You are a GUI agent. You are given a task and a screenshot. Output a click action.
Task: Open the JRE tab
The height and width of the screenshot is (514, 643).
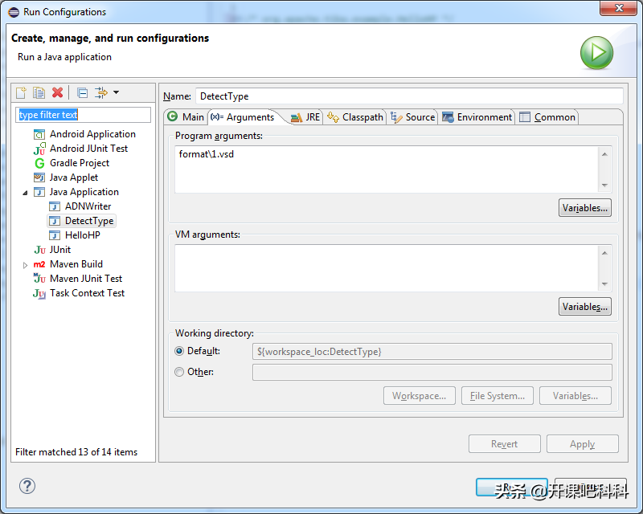[x=305, y=117]
